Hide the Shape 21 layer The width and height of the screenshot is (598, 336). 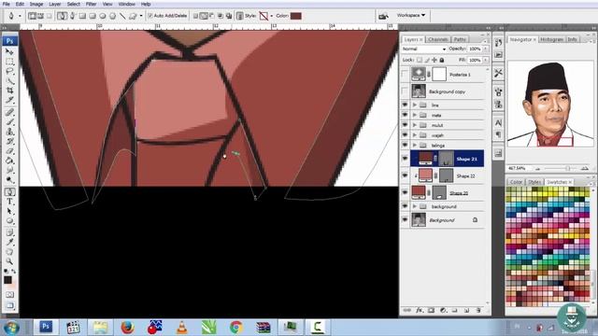click(x=405, y=159)
